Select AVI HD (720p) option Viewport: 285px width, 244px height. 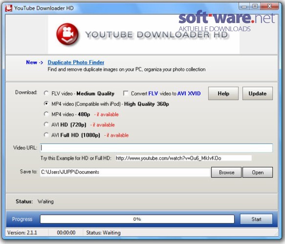(x=46, y=124)
